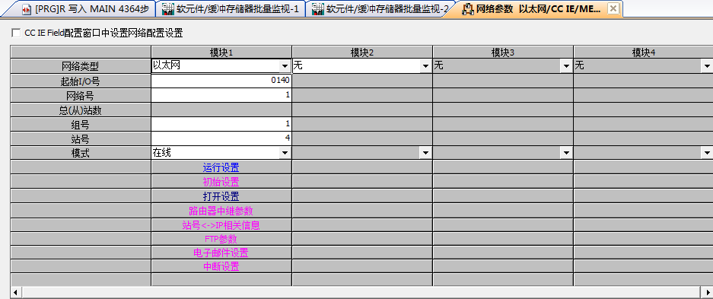Click the PRG MAIN tab program icon

[27, 8]
